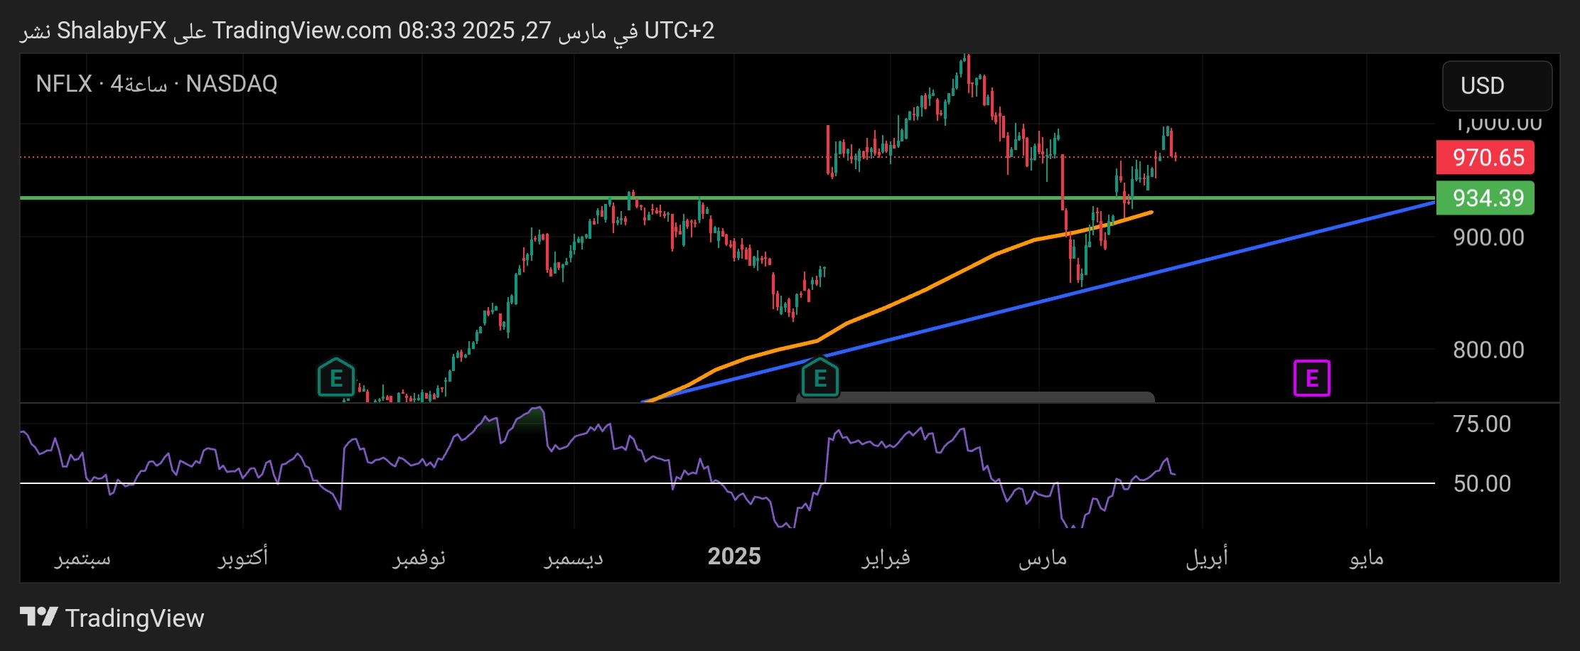
Task: Click the RSI 75.00 axis label
Action: (1482, 424)
